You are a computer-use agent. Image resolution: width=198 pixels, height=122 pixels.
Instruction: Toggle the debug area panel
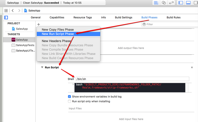pyautogui.click(x=188, y=3)
